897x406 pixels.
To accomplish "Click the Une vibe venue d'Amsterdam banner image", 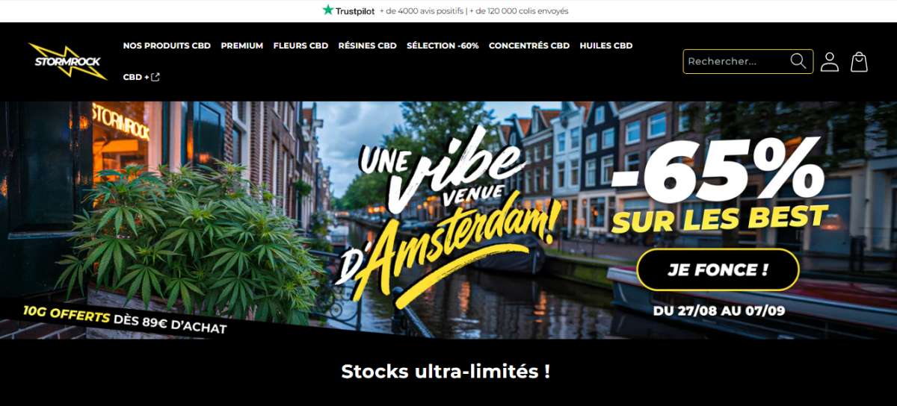I will click(449, 220).
